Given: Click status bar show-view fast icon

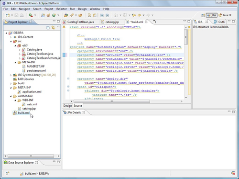Looking at the screenshot, I should [x=8, y=173].
